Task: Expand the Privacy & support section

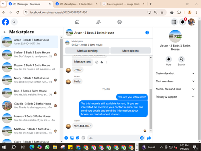Action: [175, 97]
